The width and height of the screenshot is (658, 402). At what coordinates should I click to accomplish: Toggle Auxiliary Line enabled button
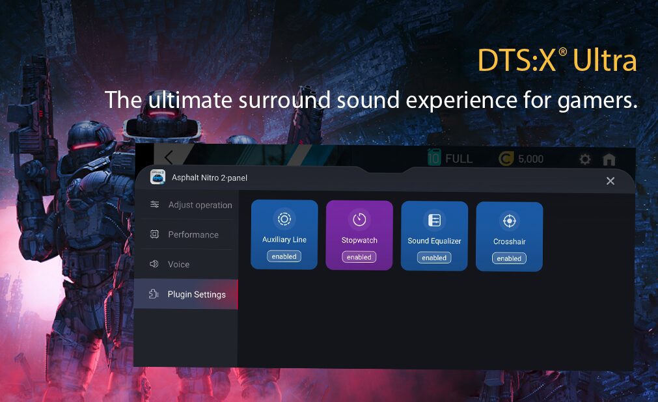coord(284,256)
